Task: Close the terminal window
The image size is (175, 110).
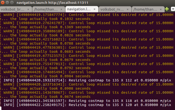Action: tap(3, 3)
